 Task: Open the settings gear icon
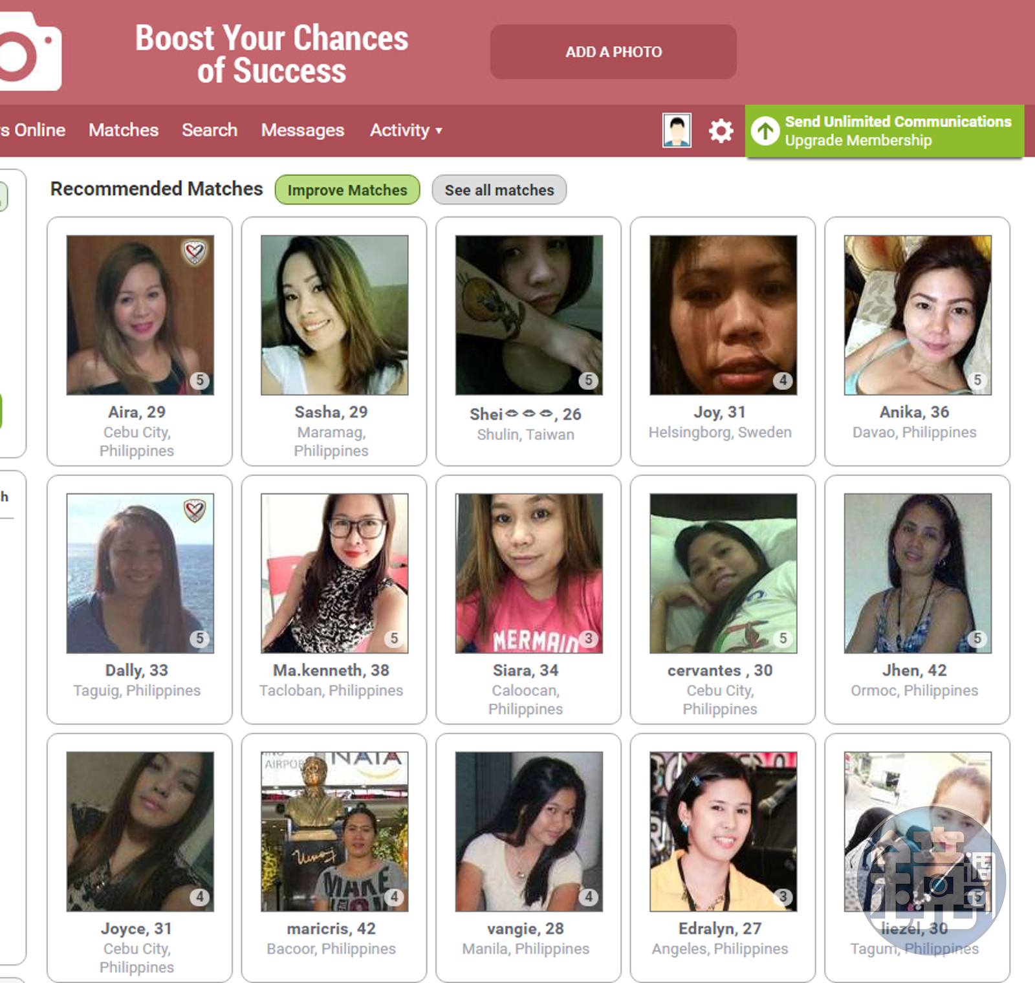coord(721,131)
